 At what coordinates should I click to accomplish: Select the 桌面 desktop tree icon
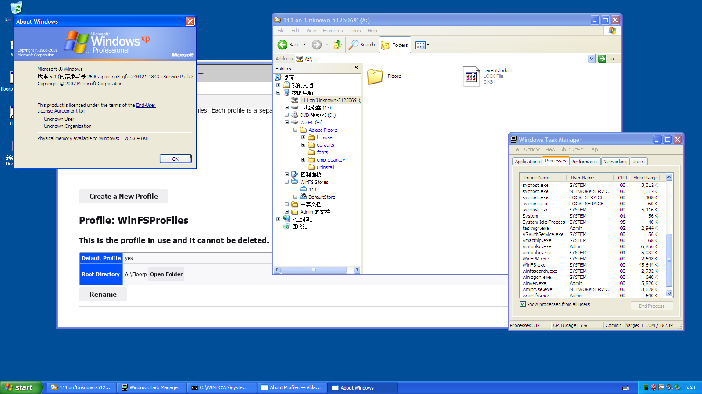[x=278, y=77]
